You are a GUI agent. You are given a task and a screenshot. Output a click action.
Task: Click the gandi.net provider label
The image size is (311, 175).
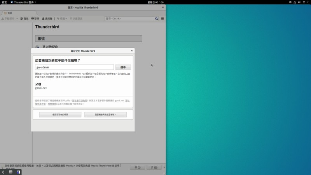[x=41, y=88]
